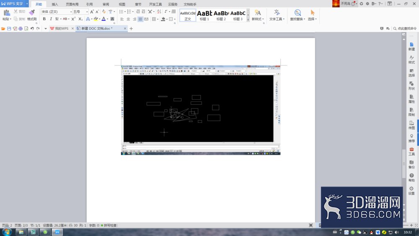Viewport: 419px width, 236px height.
Task: Expand the styles gallery arrow
Action: coord(248,20)
